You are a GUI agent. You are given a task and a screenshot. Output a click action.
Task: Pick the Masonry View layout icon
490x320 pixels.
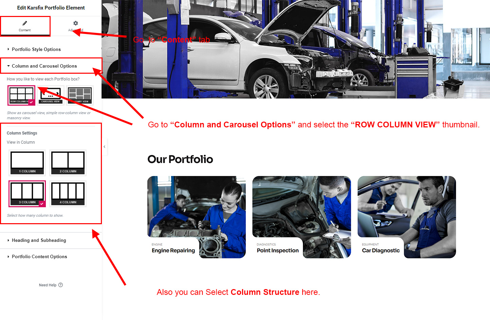pyautogui.click(x=80, y=95)
